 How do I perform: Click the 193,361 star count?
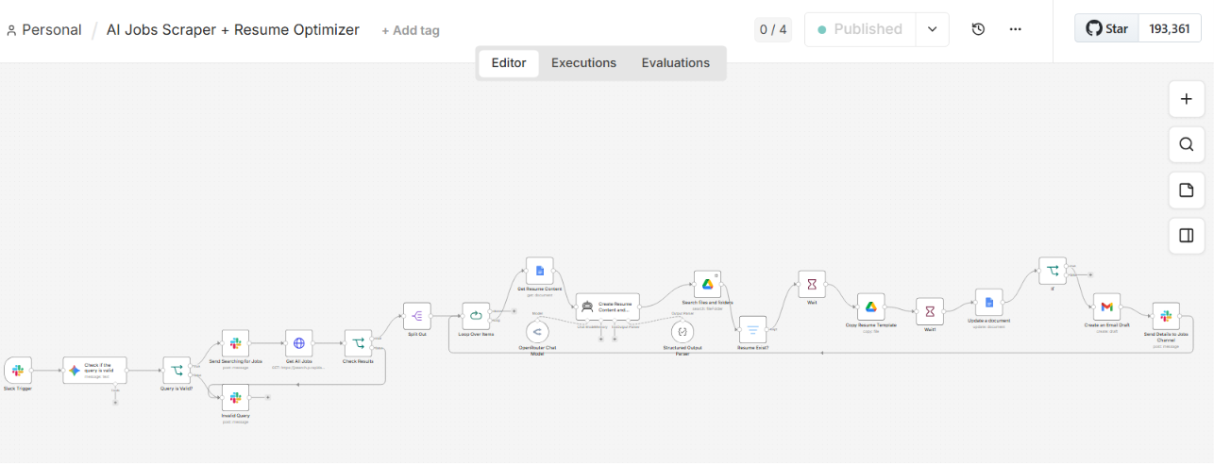[1169, 28]
